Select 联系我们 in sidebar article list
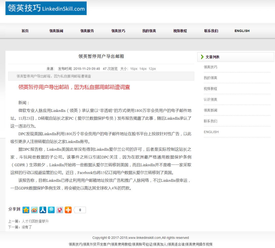Screen dimensions: 275x248 [x=211, y=121]
